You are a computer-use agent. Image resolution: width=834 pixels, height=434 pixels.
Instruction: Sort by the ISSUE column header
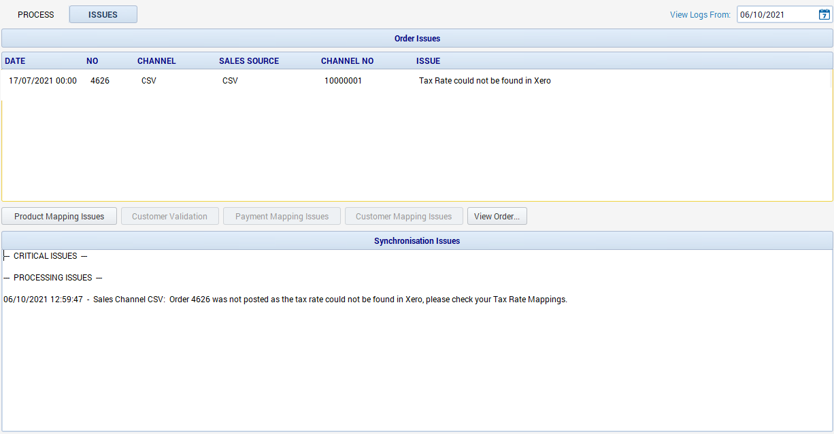429,61
